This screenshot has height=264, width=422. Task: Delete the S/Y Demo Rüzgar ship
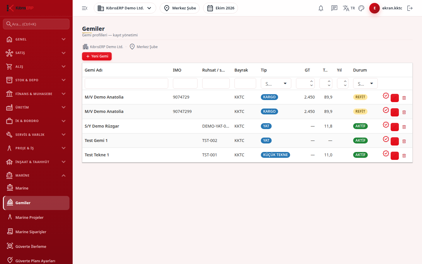(x=404, y=127)
